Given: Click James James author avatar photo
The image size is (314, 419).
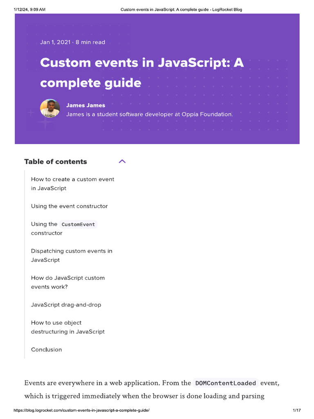Looking at the screenshot, I should tap(50, 109).
